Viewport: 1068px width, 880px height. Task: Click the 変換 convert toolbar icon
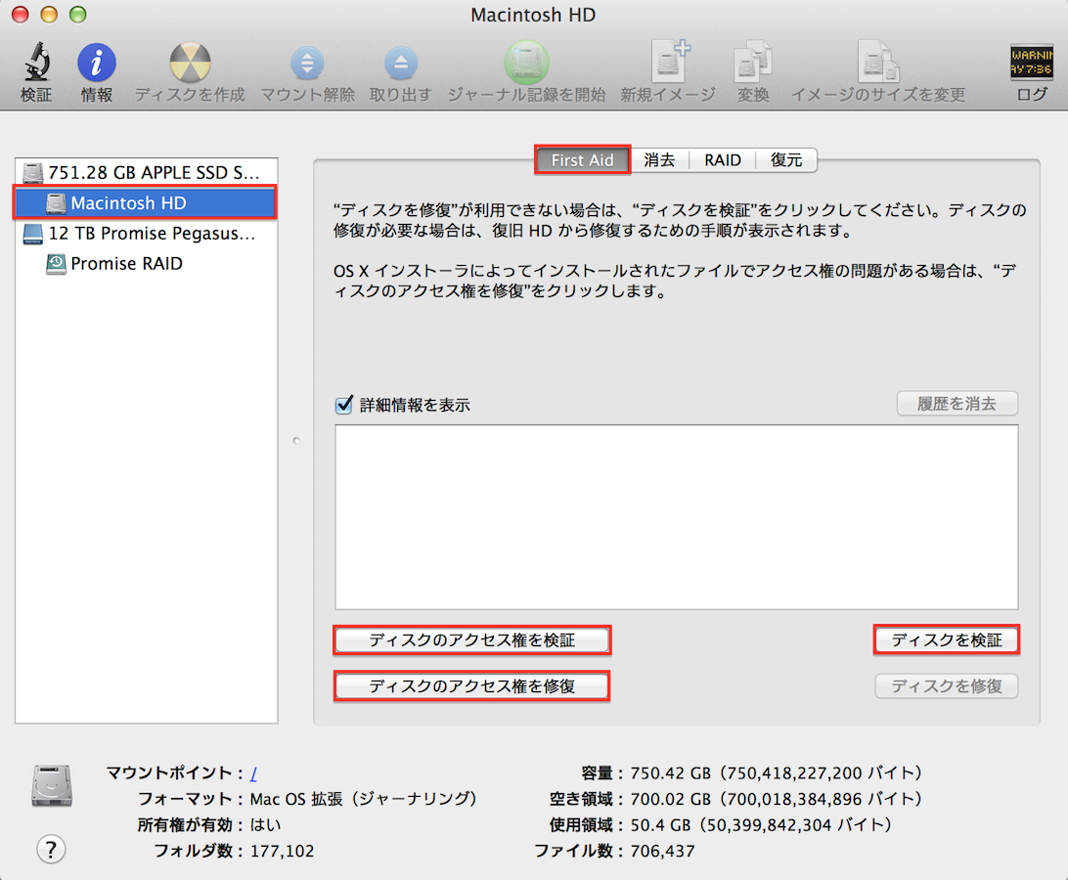click(753, 62)
